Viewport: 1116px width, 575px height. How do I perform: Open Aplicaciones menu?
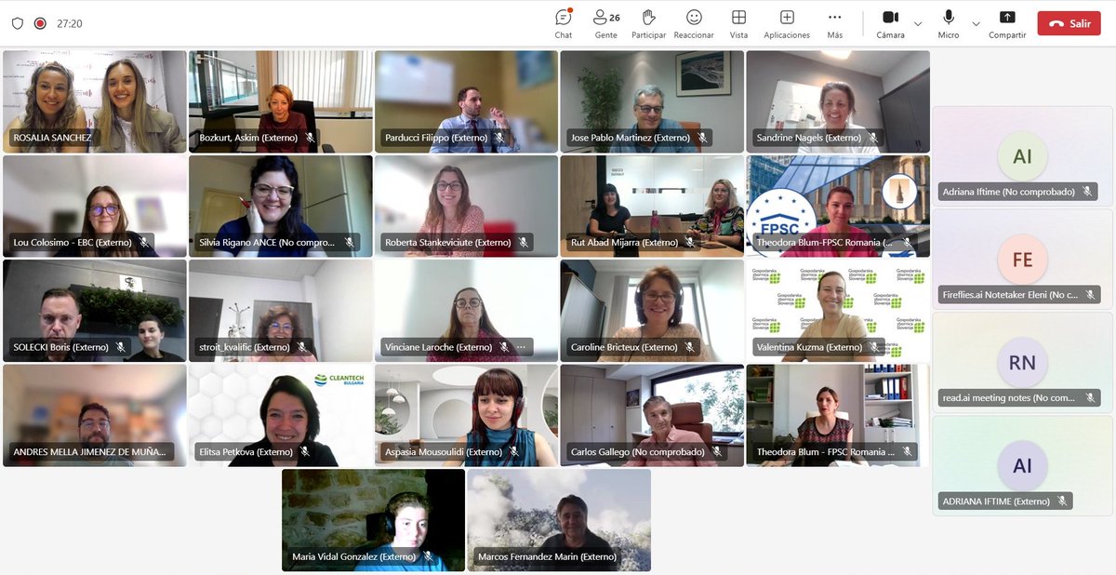tap(787, 23)
